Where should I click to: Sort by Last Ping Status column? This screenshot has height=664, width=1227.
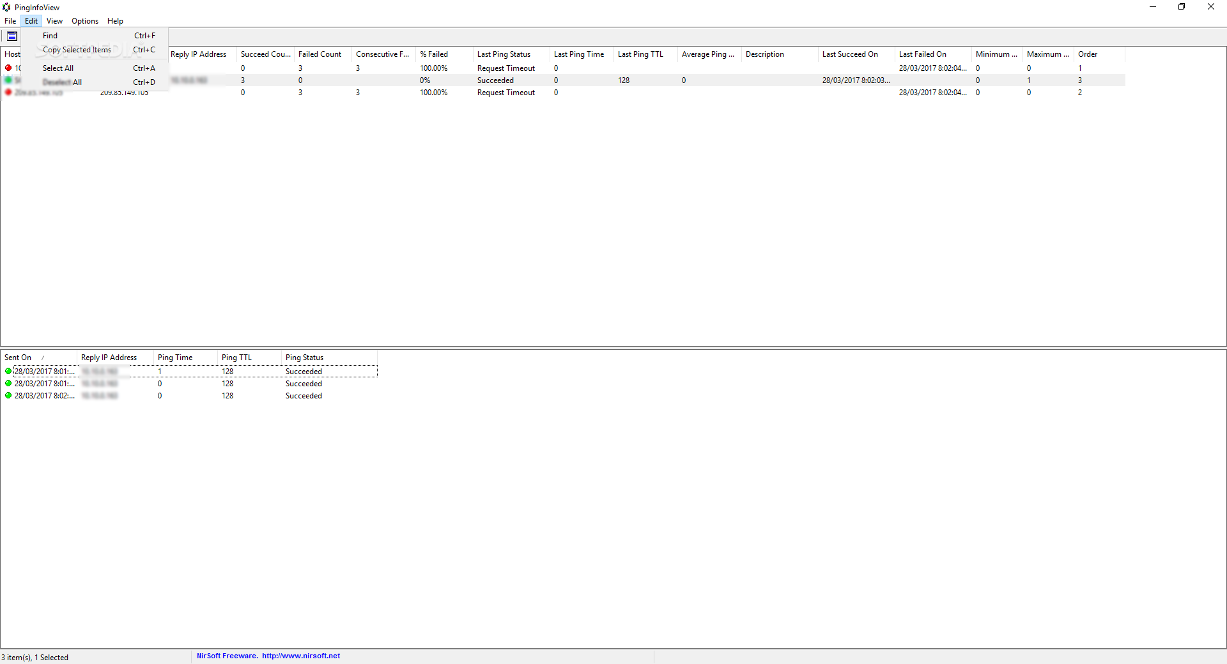(511, 54)
